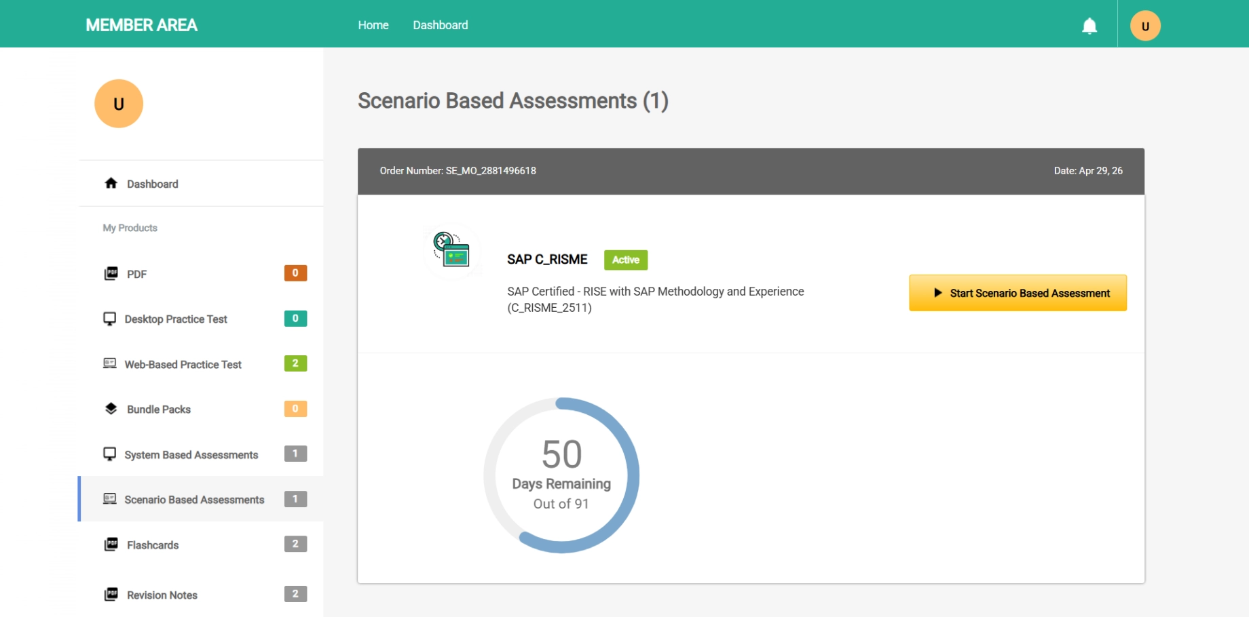Click the PDF count badge showing 0
The width and height of the screenshot is (1249, 617).
click(295, 273)
